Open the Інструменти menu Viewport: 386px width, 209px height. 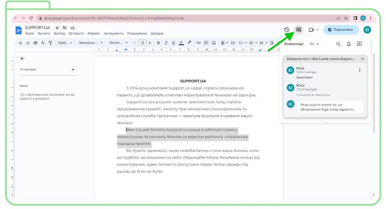point(114,33)
